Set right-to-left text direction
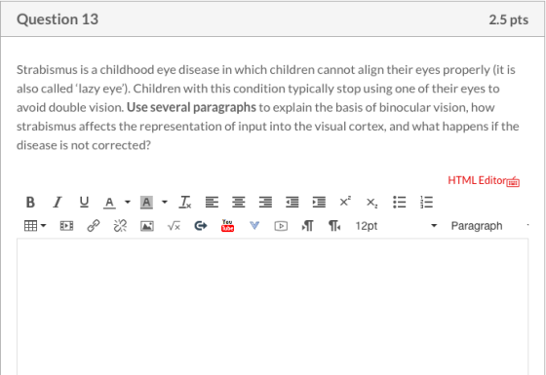The image size is (546, 375). pos(334,226)
